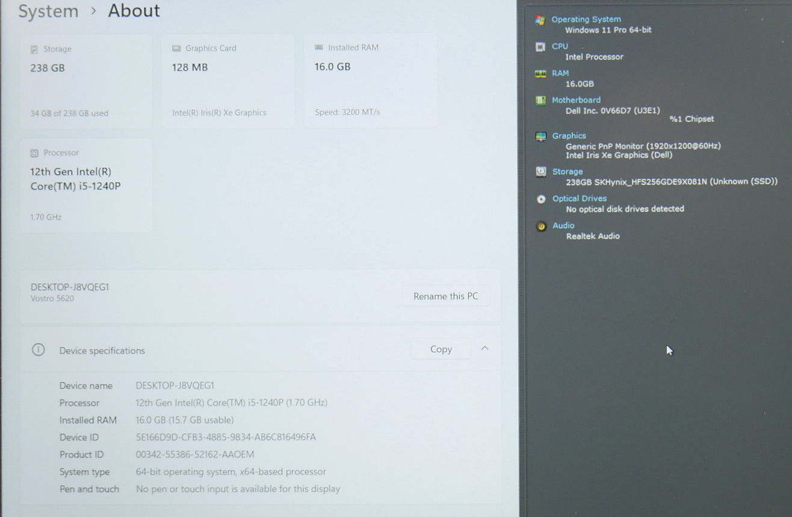Click Device name value DESKTOP-J8VQEG1 row

click(x=175, y=385)
